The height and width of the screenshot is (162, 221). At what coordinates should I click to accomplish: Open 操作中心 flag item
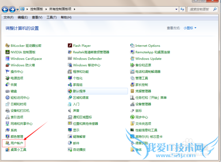pyautogui.click(x=14, y=72)
